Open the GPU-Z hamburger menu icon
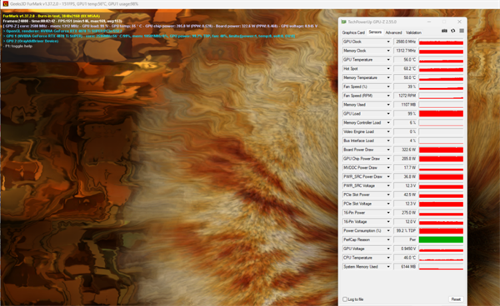The image size is (500, 306). tap(462, 31)
